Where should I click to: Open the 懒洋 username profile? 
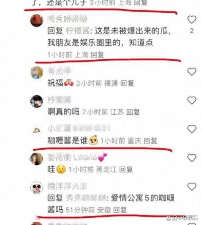(67, 186)
